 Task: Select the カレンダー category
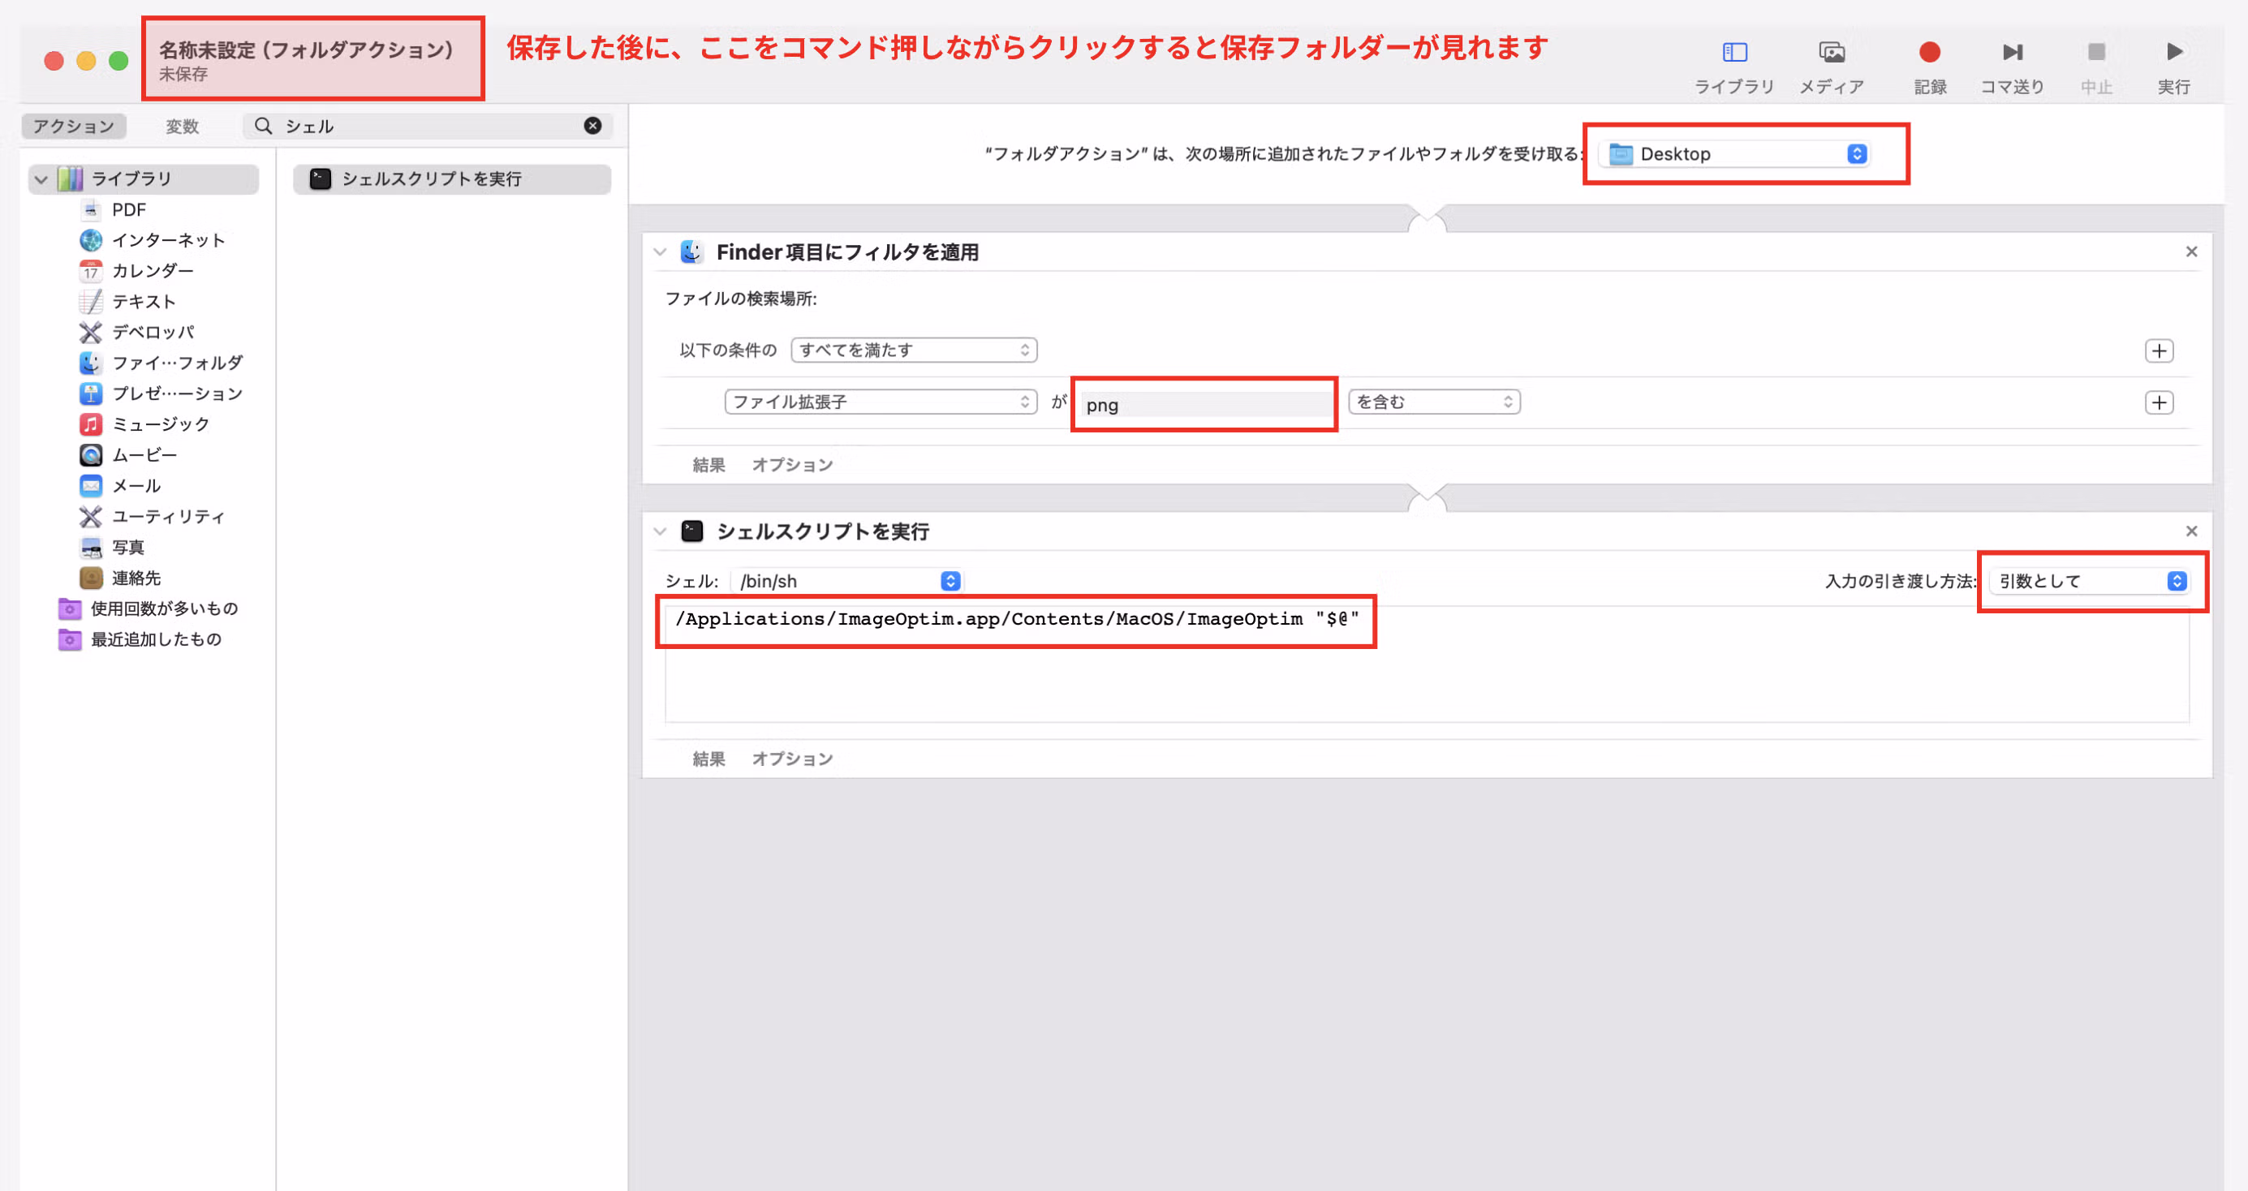tap(137, 270)
